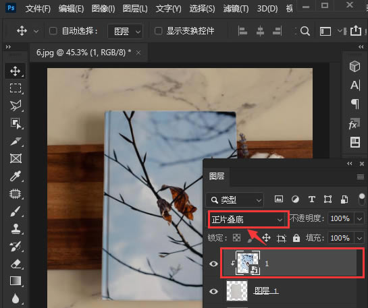Click the align horizontal centers icon
The width and height of the screenshot is (368, 308).
(x=260, y=31)
